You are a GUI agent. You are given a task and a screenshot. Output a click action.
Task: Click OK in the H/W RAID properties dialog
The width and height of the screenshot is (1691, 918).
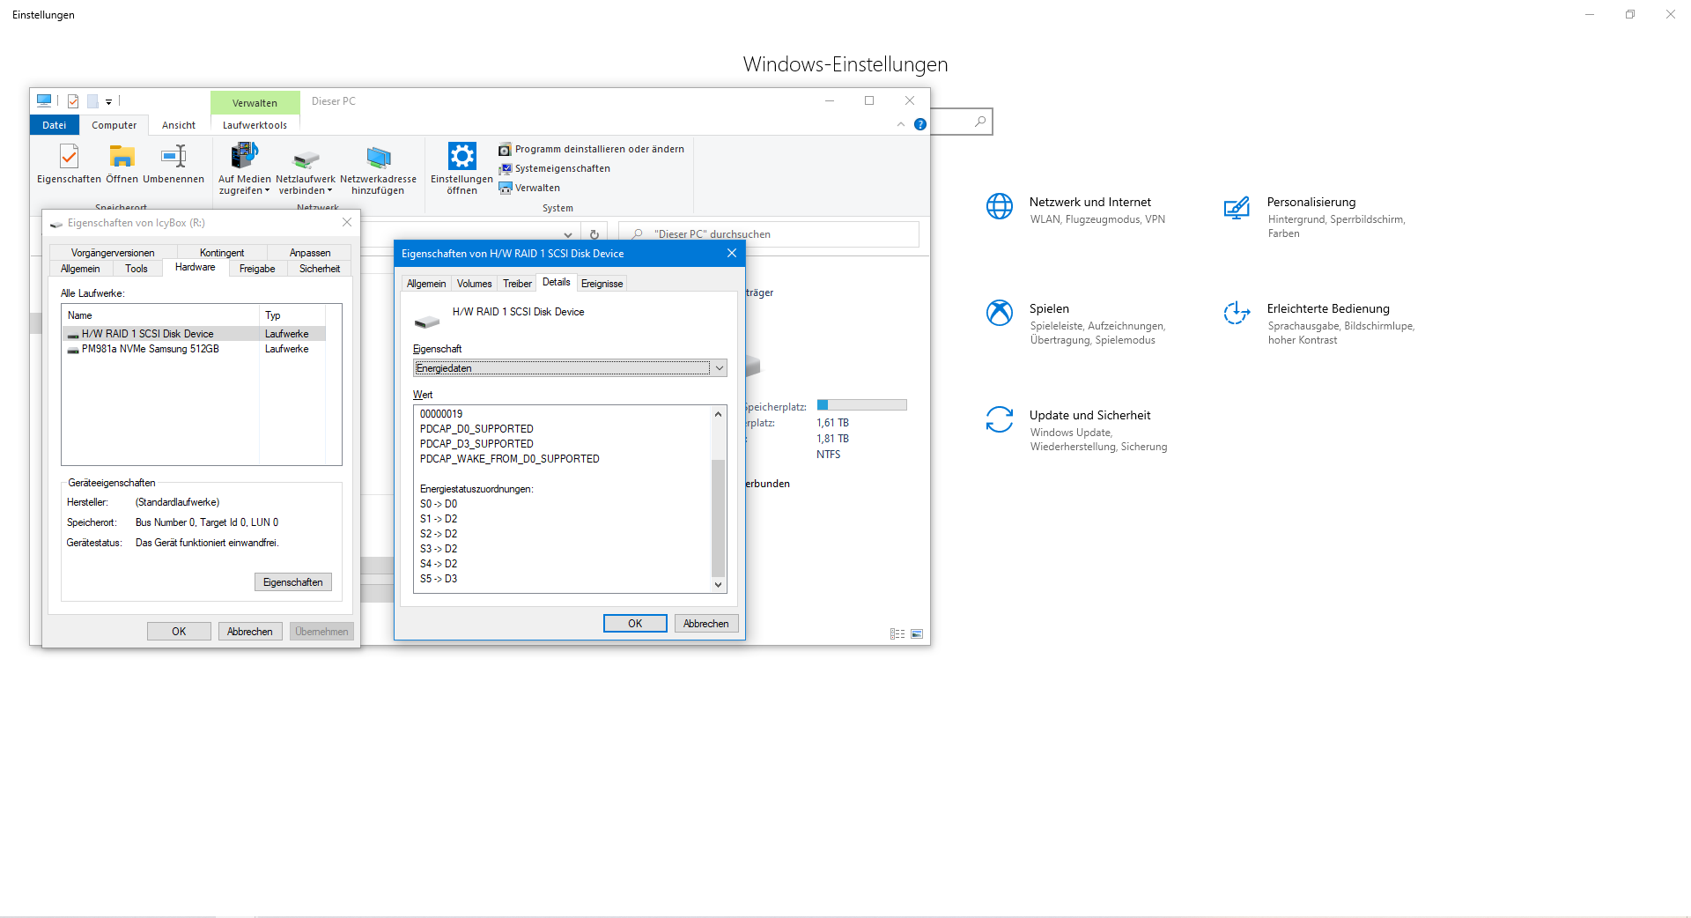click(x=635, y=624)
